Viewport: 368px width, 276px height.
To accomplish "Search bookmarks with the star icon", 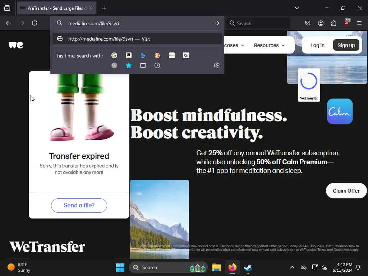I will [x=129, y=65].
